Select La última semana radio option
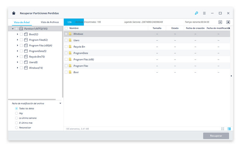 [x=17, y=118]
